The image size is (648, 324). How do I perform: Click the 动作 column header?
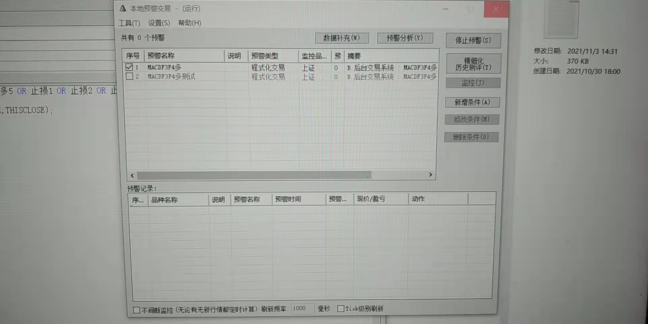click(x=438, y=199)
